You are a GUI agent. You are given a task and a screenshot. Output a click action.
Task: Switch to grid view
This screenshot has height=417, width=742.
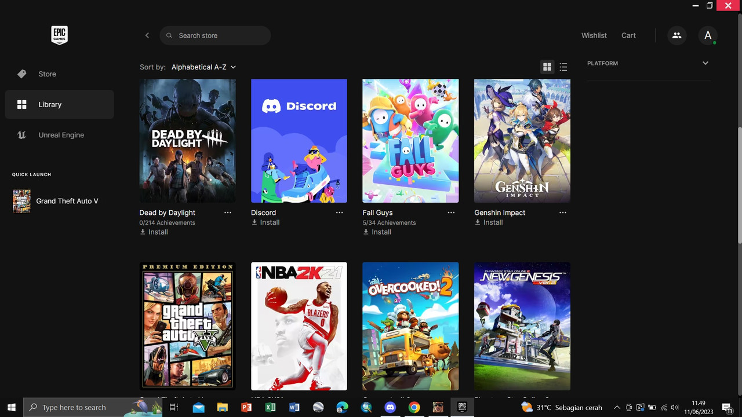pos(547,67)
